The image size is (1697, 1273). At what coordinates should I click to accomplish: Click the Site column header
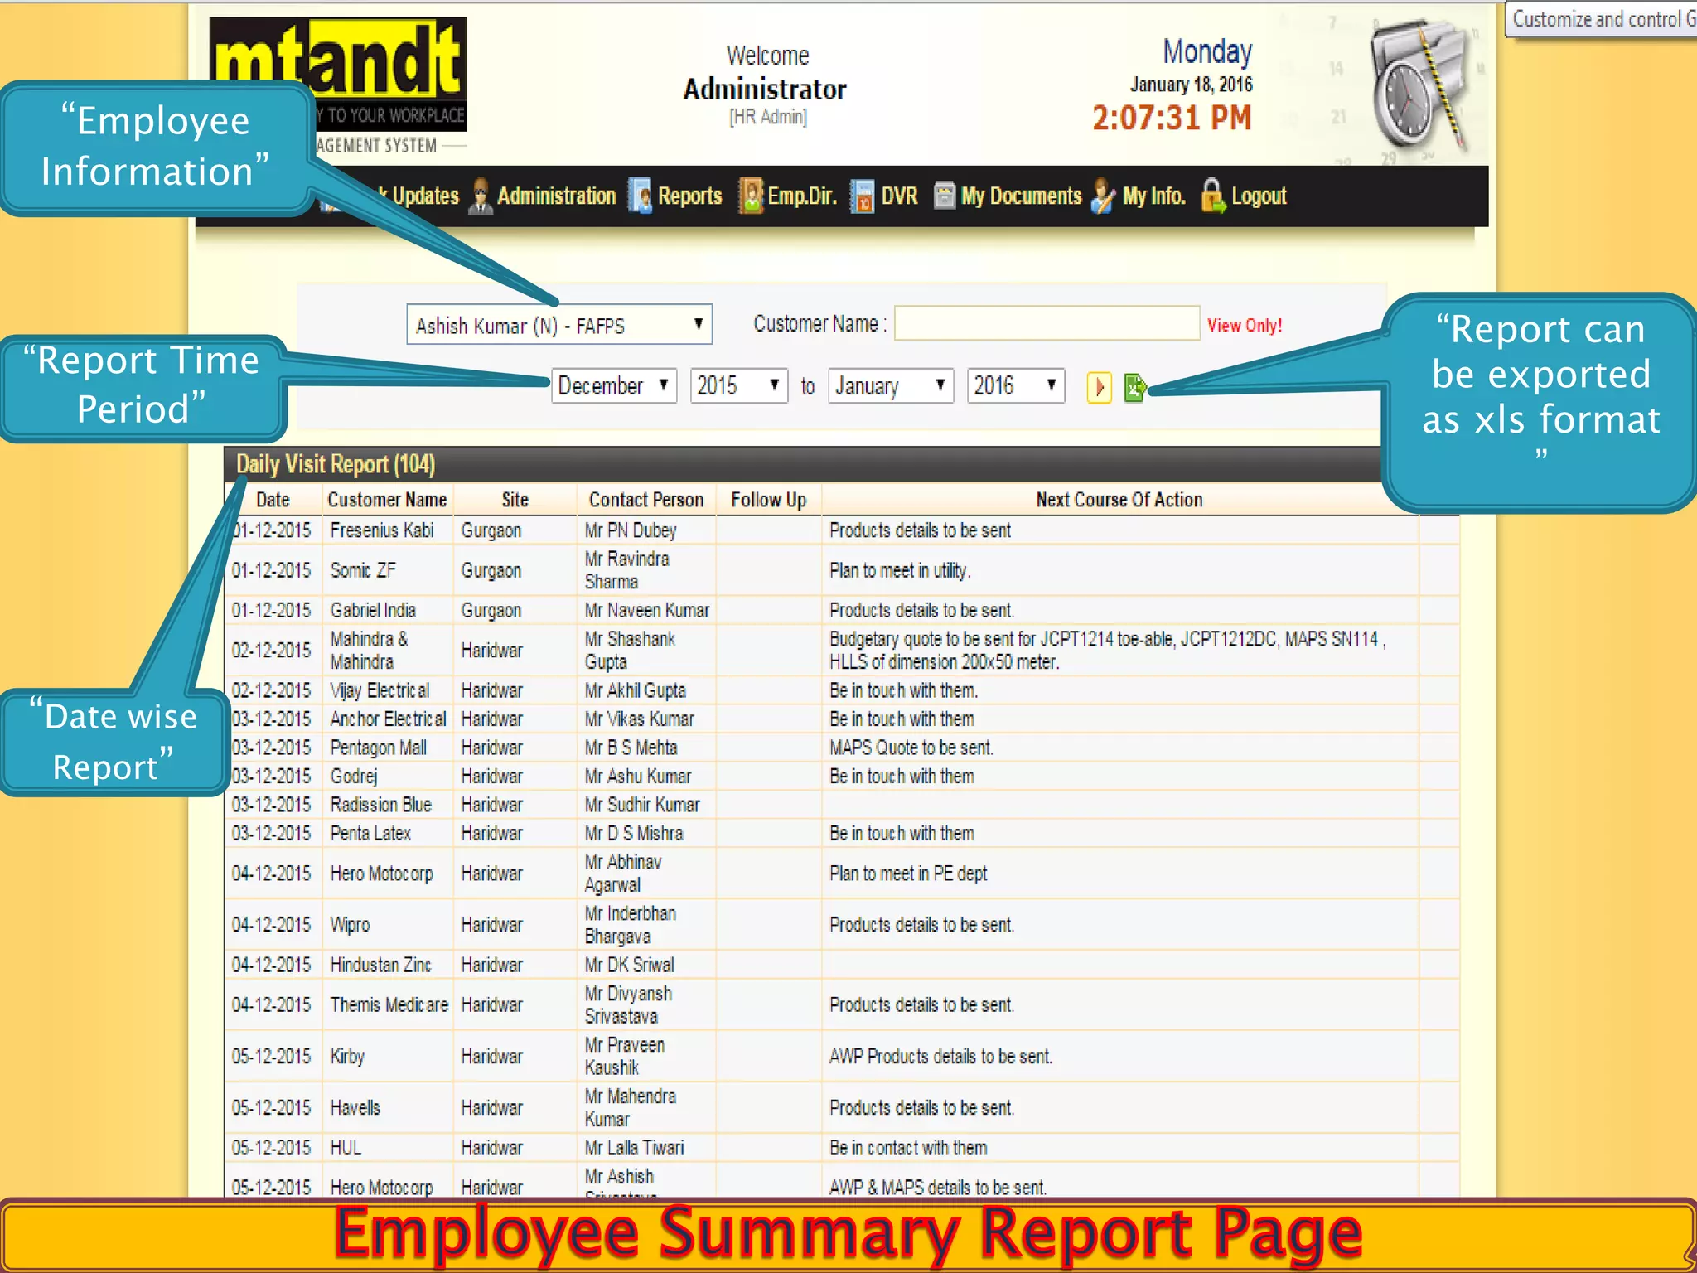(x=515, y=500)
